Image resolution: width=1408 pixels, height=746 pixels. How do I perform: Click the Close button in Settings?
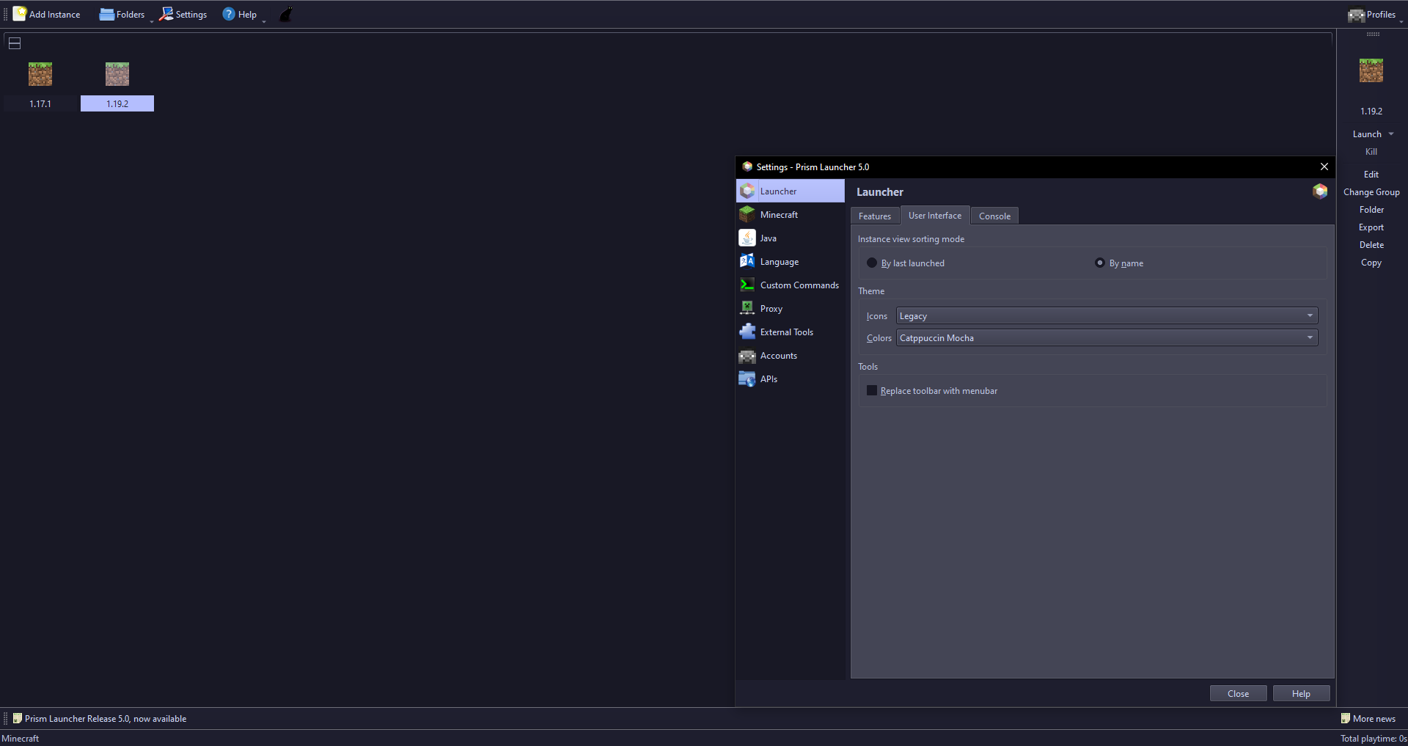click(x=1238, y=693)
